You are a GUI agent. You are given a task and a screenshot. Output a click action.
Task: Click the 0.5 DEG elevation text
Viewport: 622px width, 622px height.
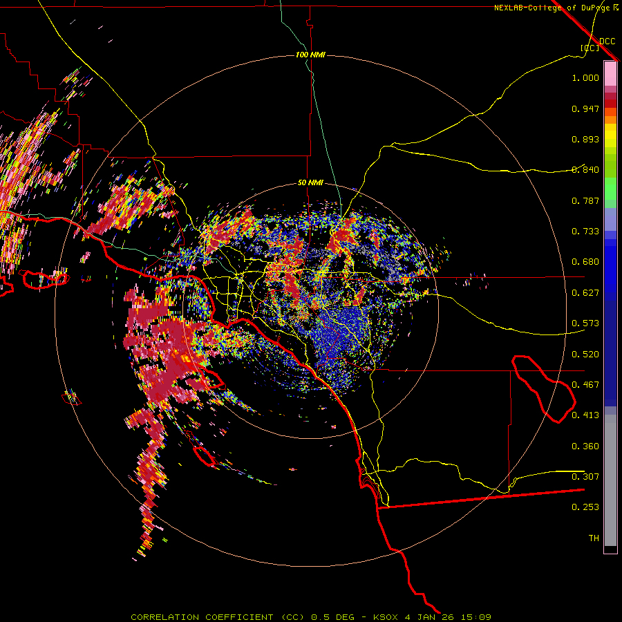coord(333,617)
